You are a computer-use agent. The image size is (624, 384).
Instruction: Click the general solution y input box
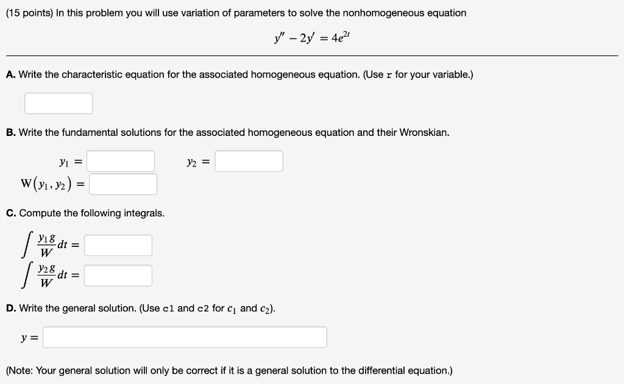tap(185, 336)
